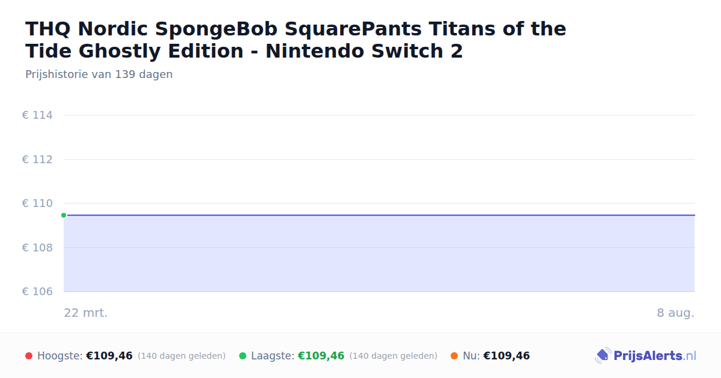Click the 22 mrt. start date label
Viewport: 721px width, 378px height.
coord(86,313)
